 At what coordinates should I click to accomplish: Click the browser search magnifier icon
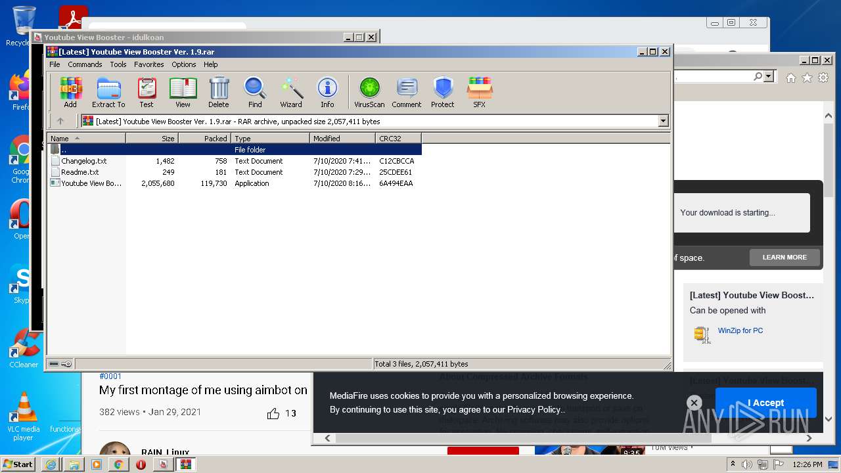758,77
